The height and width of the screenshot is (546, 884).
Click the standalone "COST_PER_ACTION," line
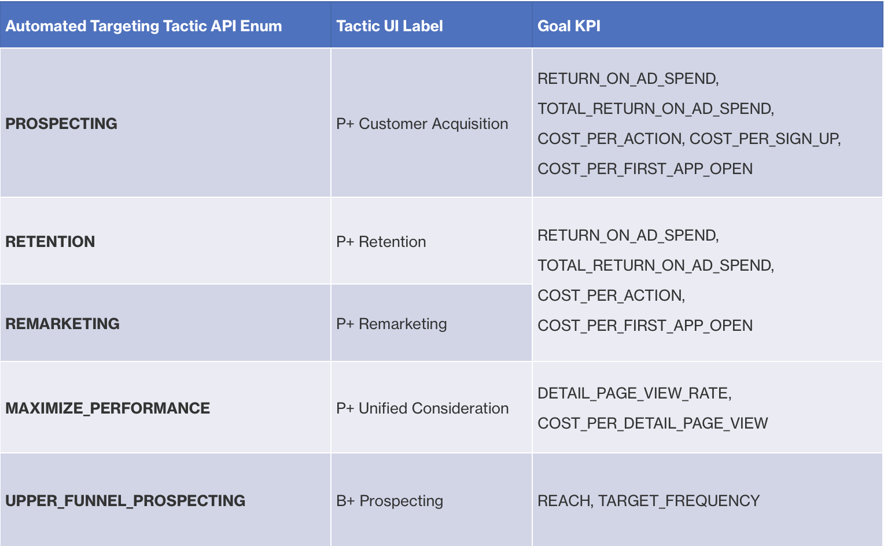pos(611,296)
